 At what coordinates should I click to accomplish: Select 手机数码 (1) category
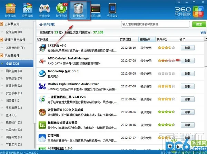tap(14, 108)
